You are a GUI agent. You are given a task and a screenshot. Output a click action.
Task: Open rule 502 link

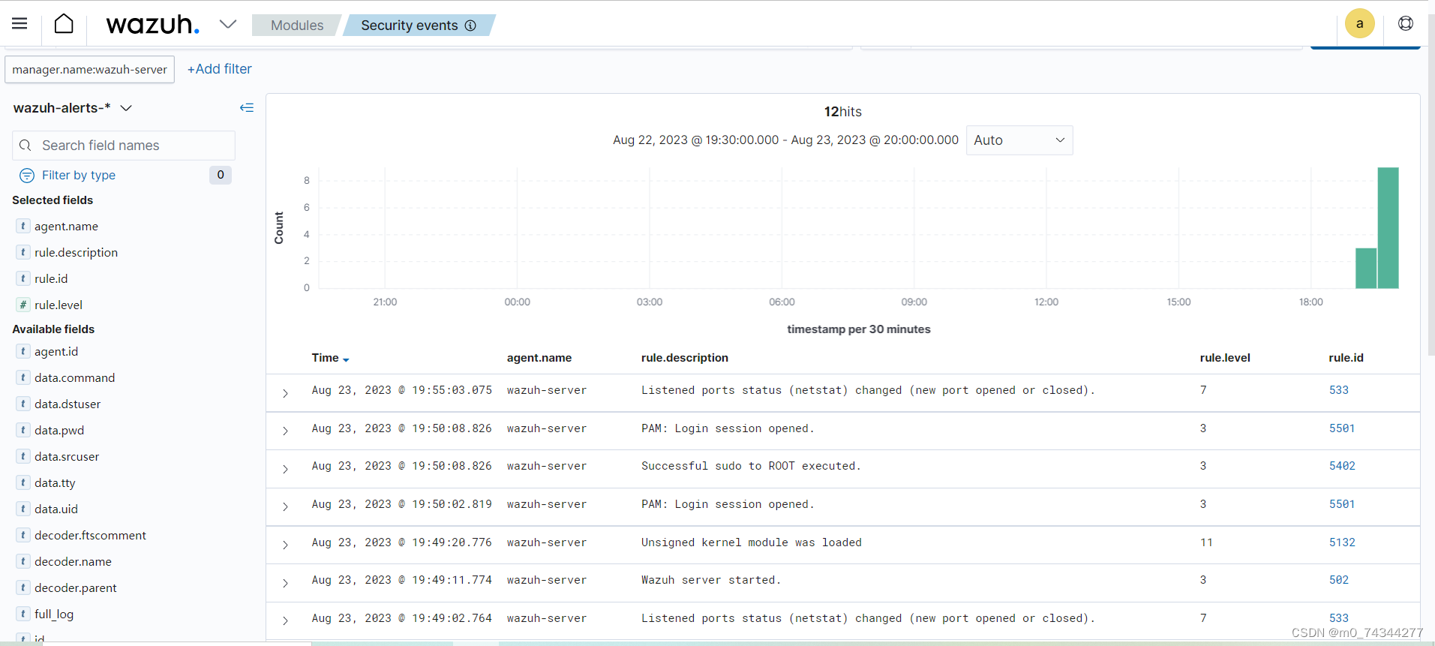1339,580
